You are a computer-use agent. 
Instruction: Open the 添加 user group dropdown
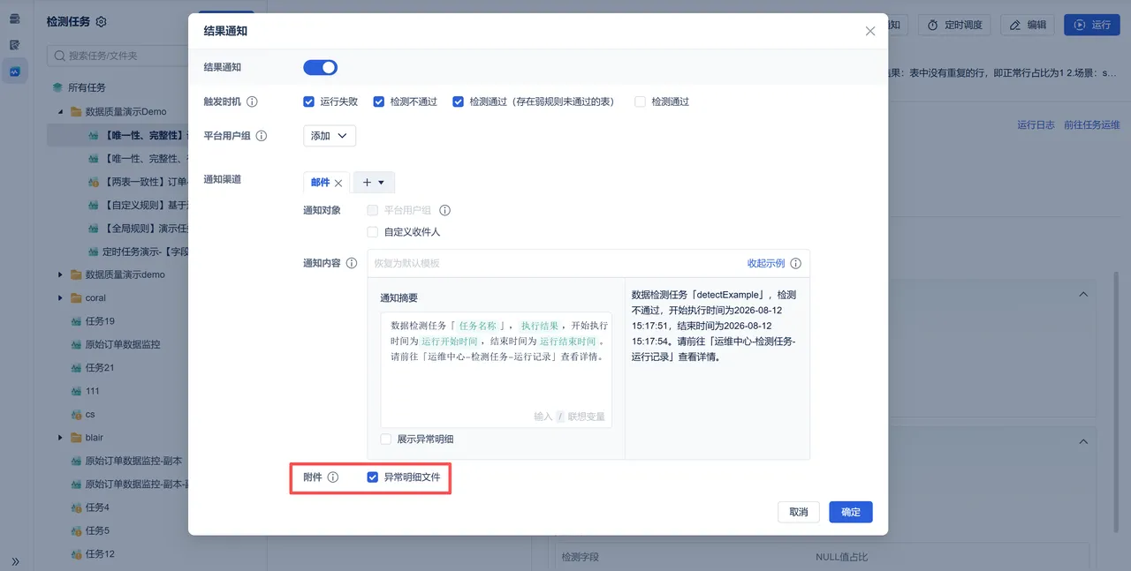330,136
